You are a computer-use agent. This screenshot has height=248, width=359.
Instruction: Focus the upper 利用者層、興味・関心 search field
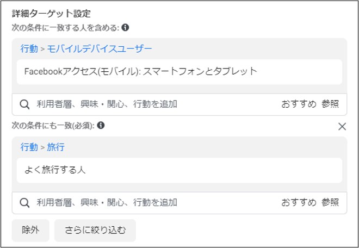click(156, 104)
